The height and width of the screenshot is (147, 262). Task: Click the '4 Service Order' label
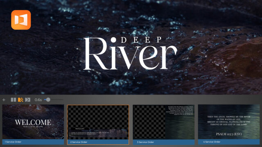coord(212,142)
